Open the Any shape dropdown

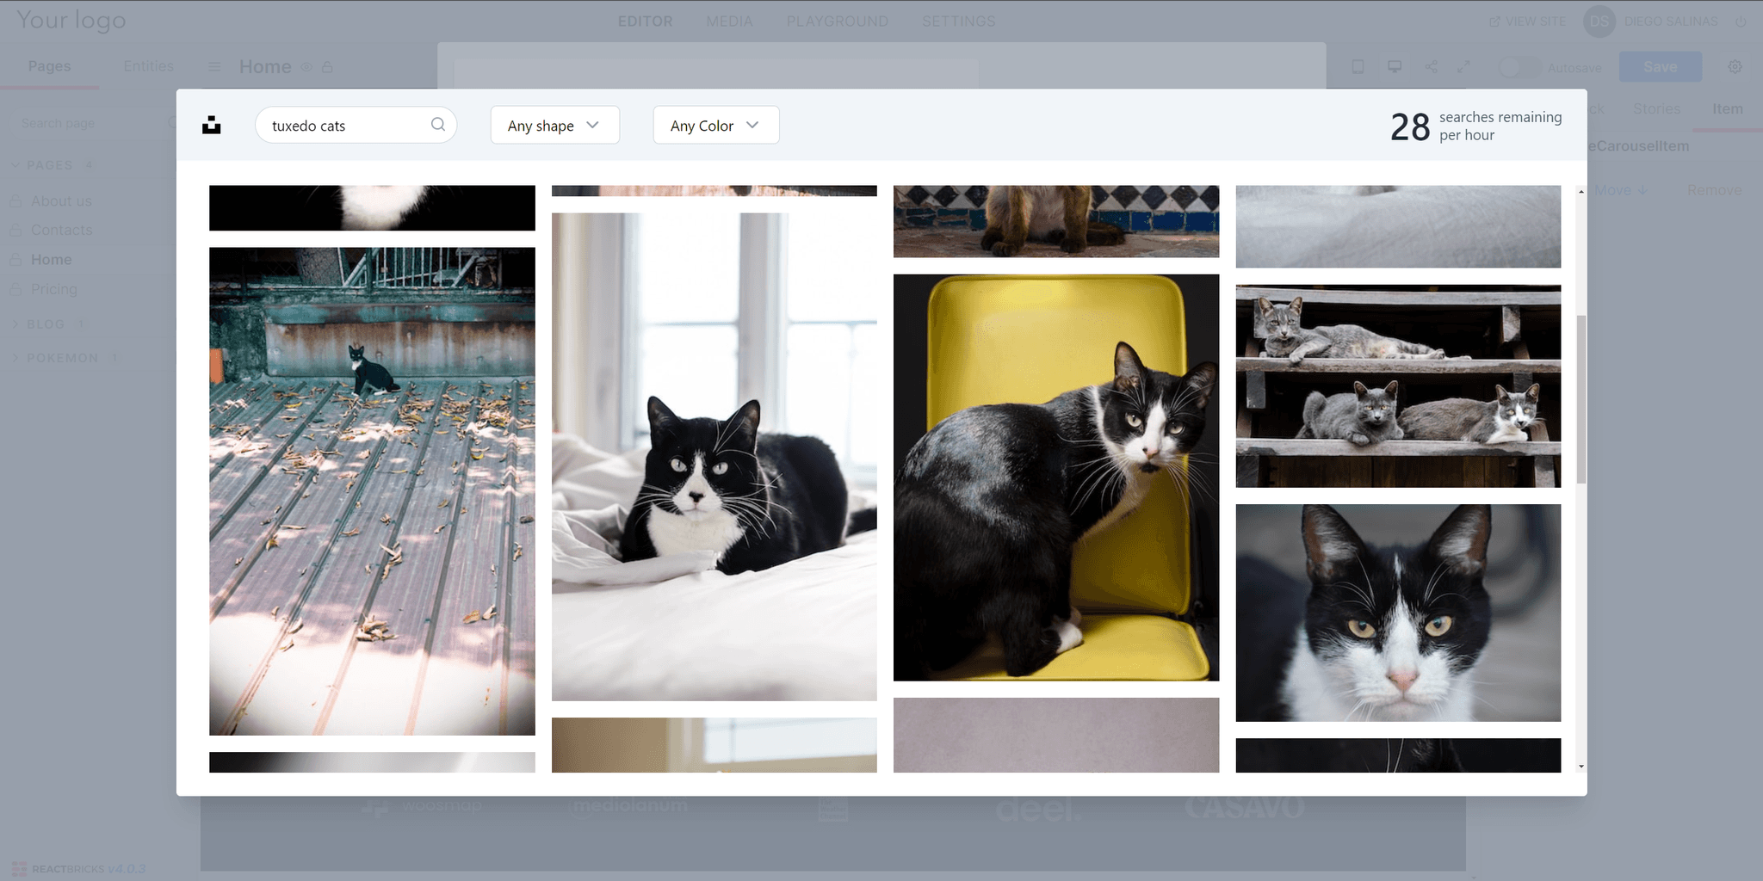554,125
